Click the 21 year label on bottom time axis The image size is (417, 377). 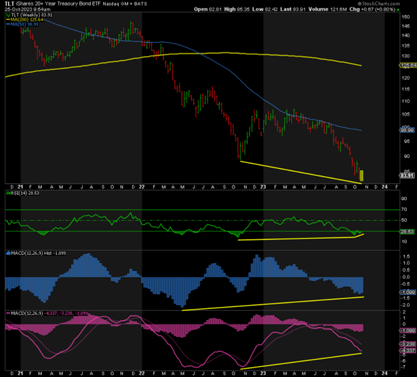[20, 373]
